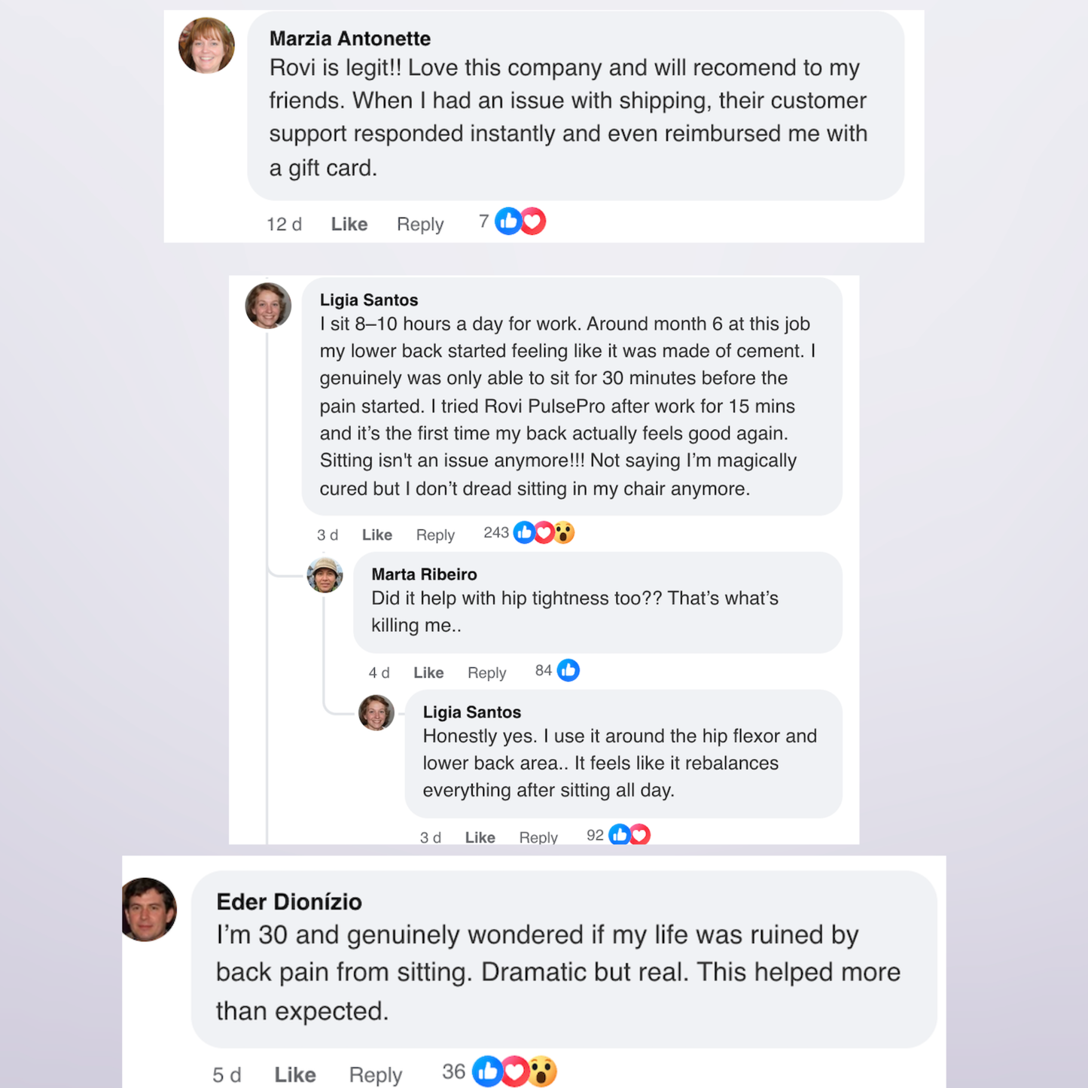Click the thumbs-up icon next to 36

pyautogui.click(x=487, y=1071)
